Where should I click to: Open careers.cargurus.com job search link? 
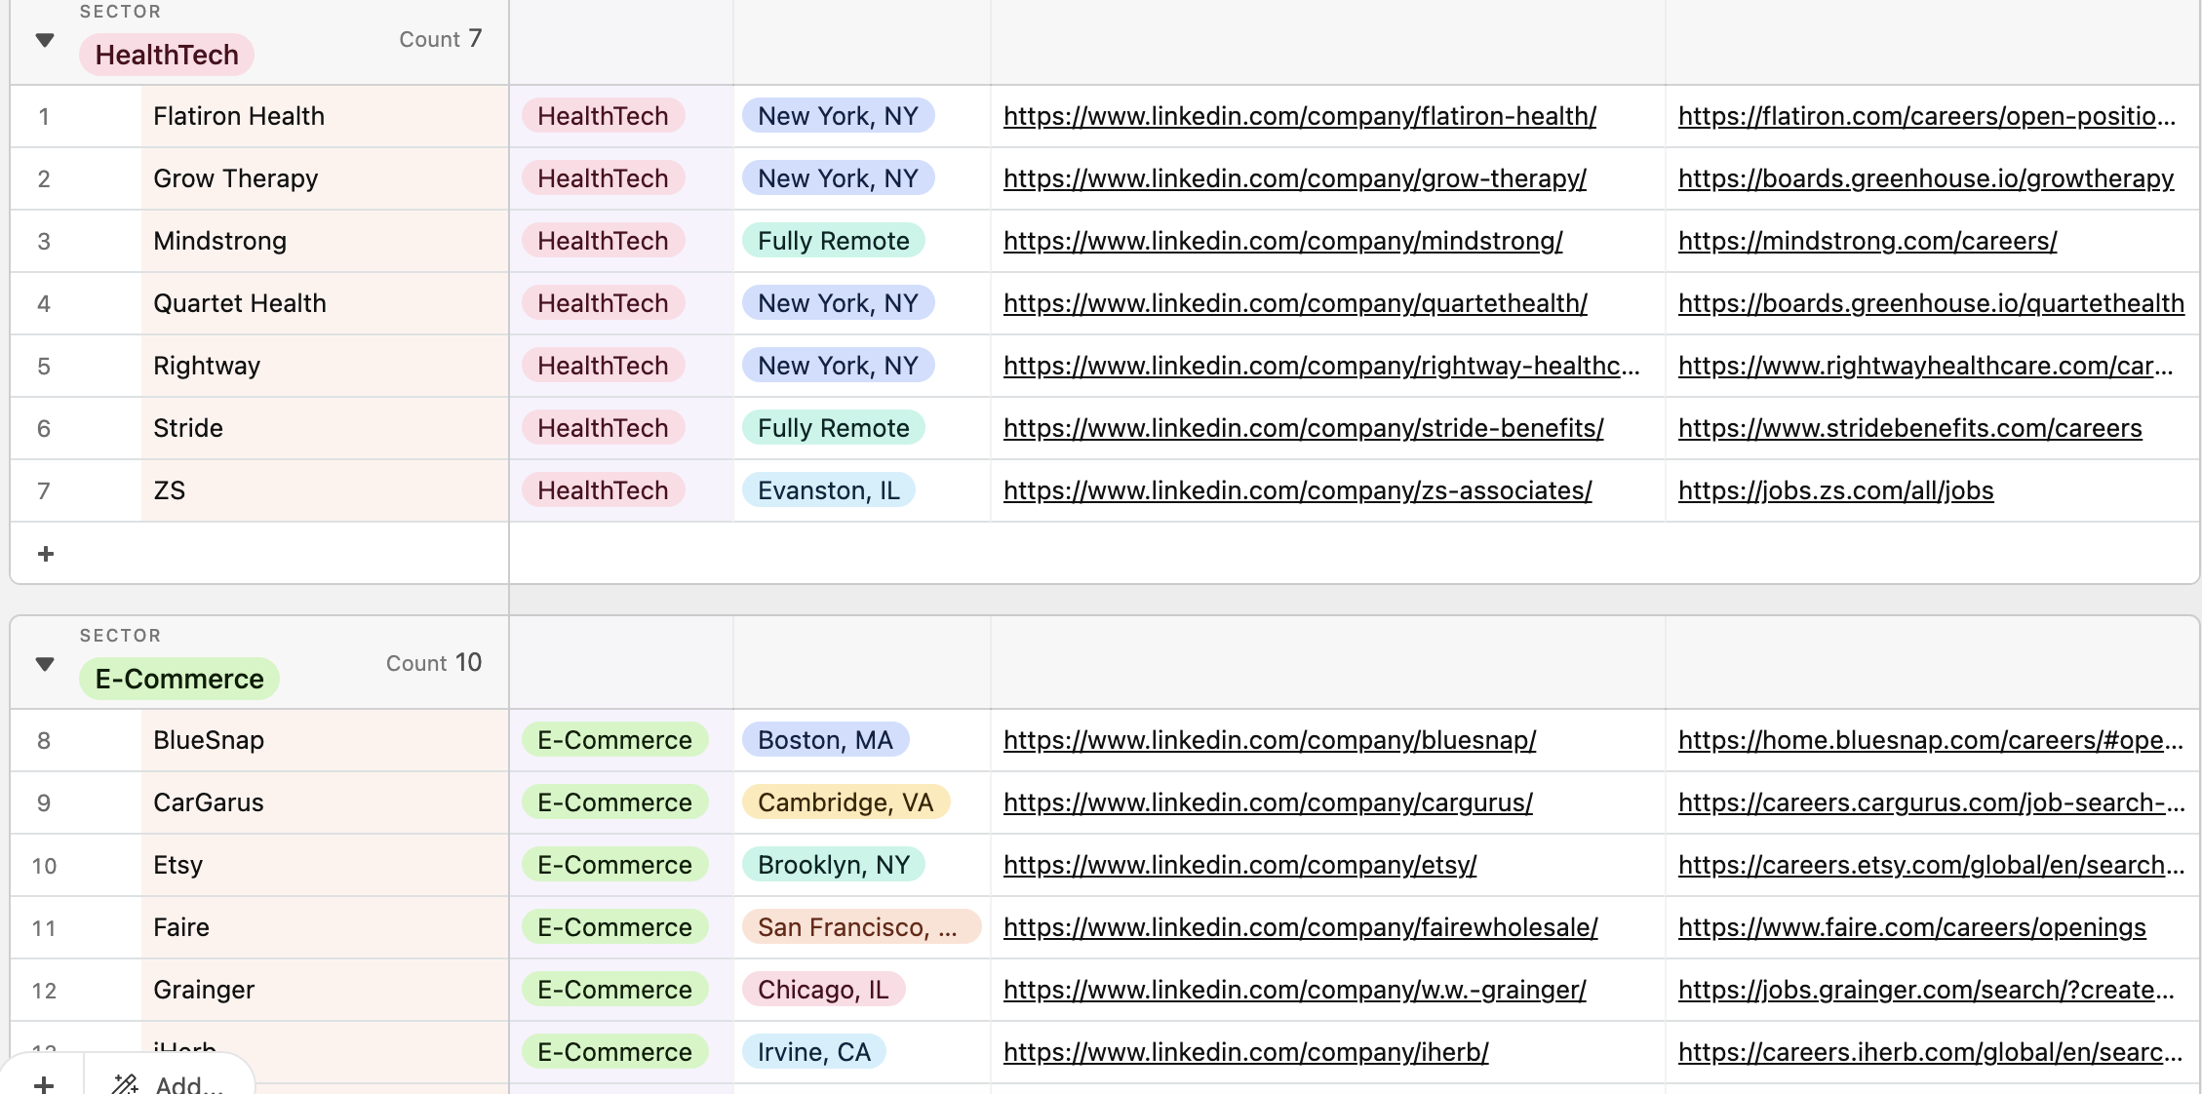coord(1931,802)
